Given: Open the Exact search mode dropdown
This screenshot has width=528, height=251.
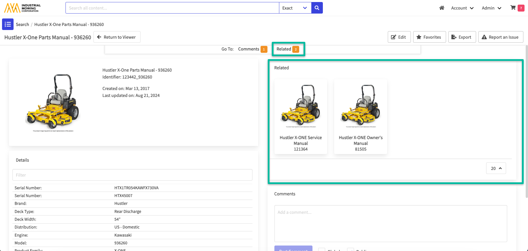Looking at the screenshot, I should click(x=295, y=8).
